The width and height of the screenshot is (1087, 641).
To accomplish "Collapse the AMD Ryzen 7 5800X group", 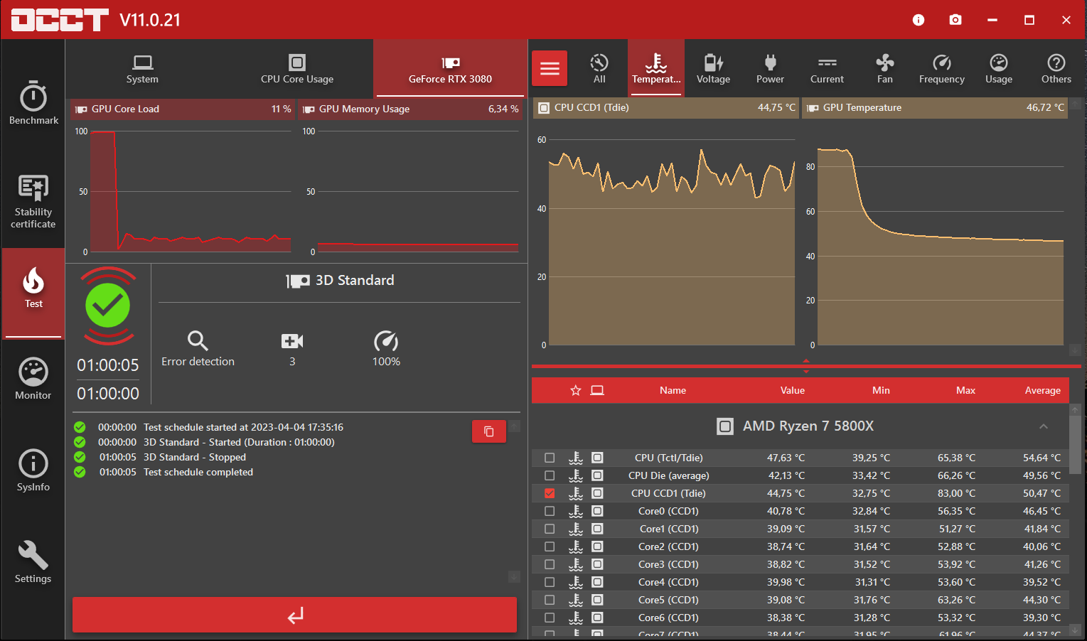I will tap(1044, 426).
